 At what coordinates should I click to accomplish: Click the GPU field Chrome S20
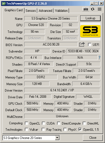pyautogui.click(x=36, y=25)
